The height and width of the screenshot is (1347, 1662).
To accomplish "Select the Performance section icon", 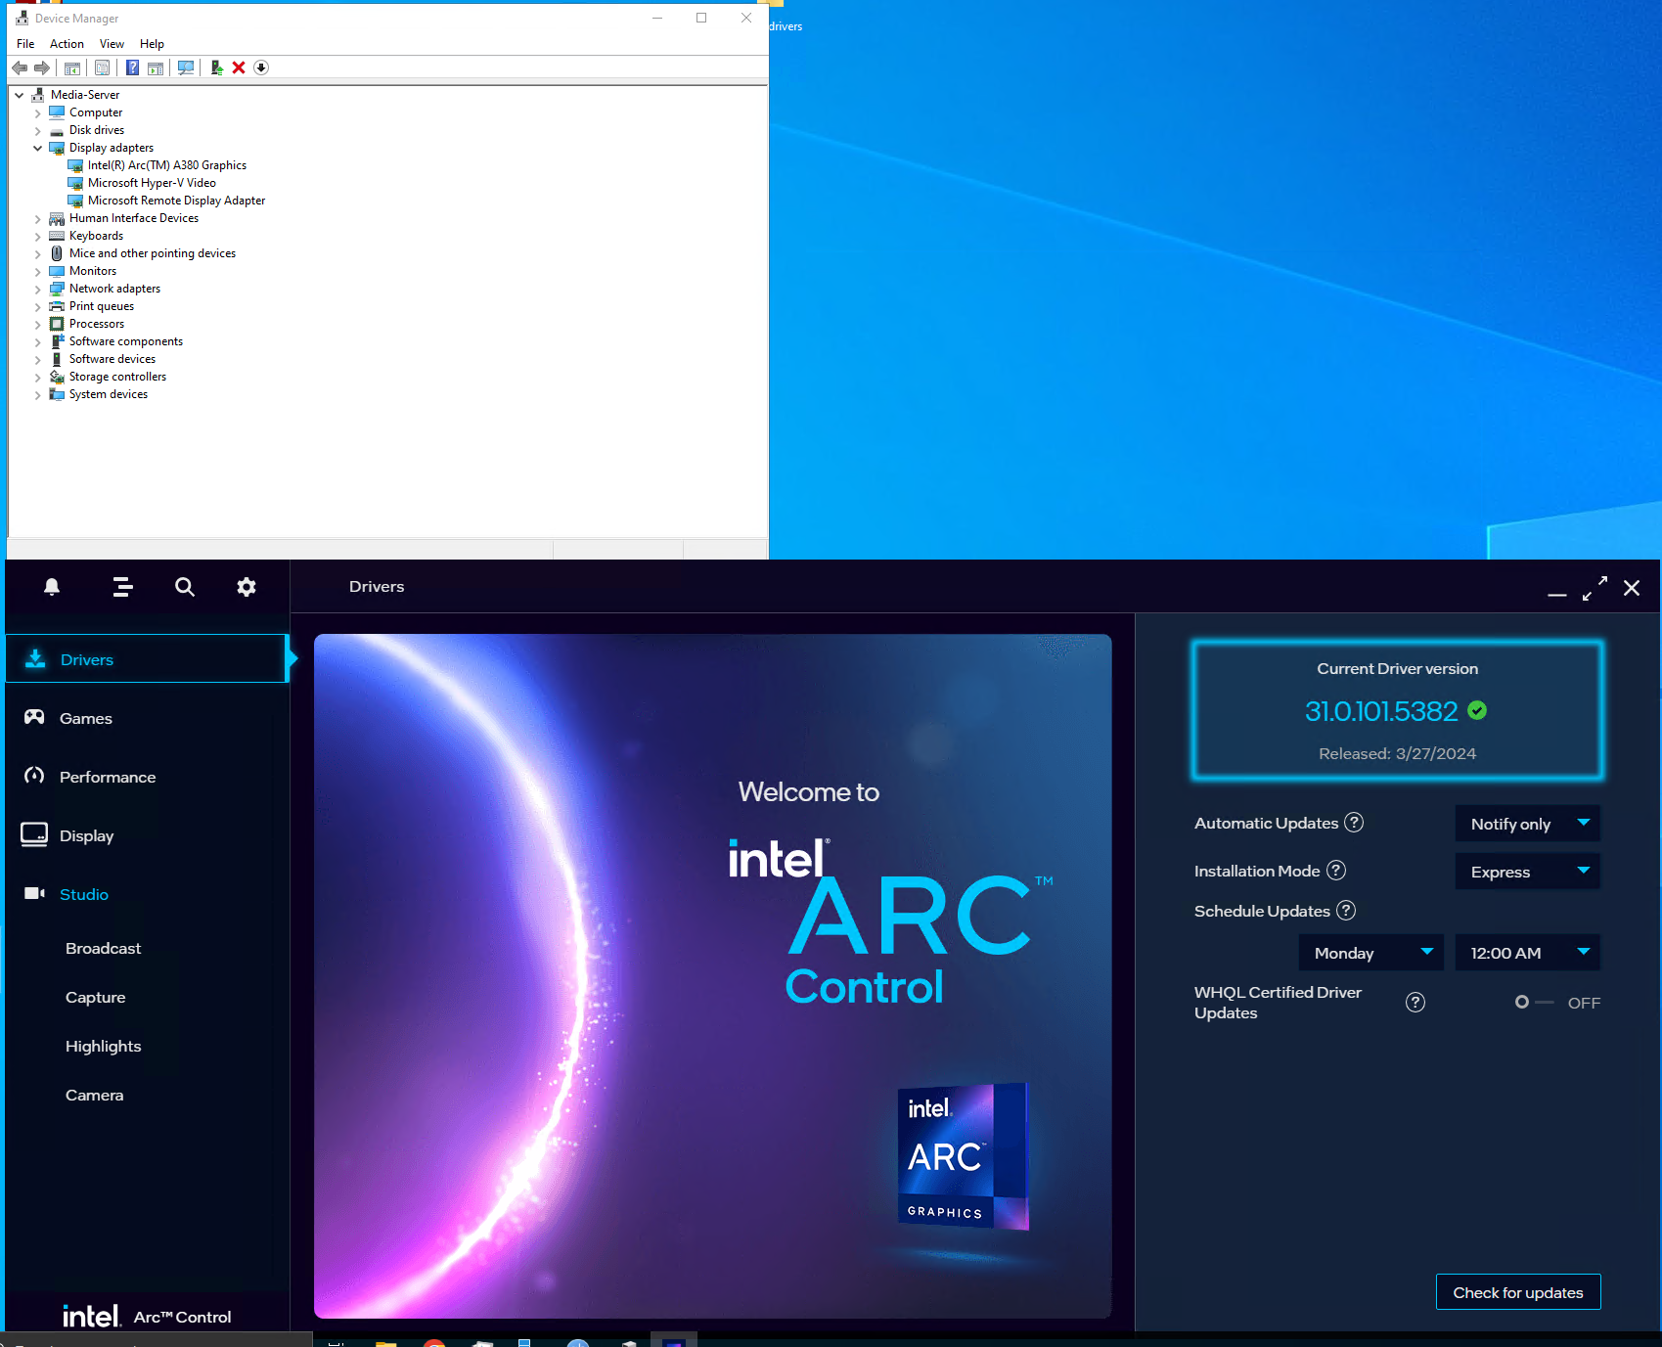I will pos(34,776).
